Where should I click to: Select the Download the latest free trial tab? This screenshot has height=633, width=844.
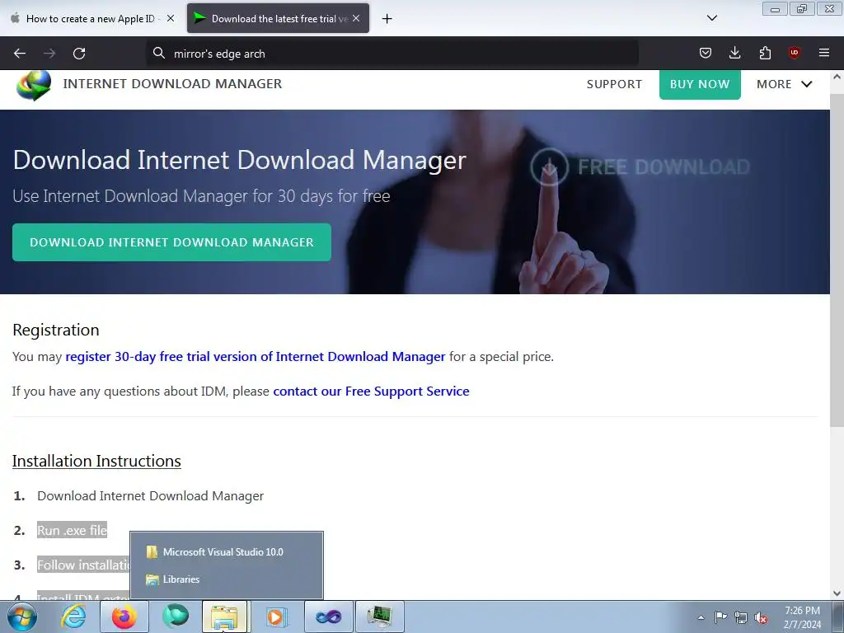(279, 19)
